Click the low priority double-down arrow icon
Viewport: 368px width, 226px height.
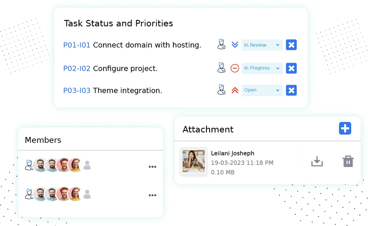235,45
